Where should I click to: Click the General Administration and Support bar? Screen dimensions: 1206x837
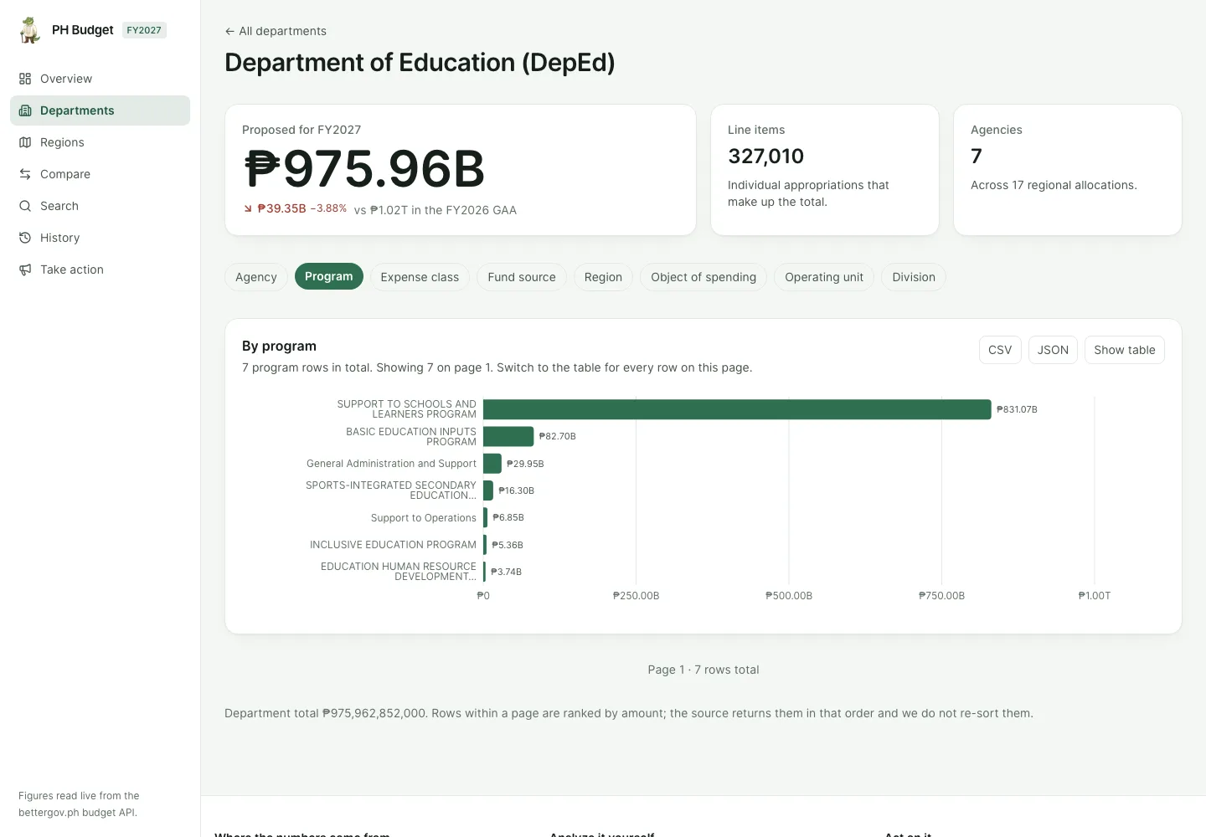[492, 464]
